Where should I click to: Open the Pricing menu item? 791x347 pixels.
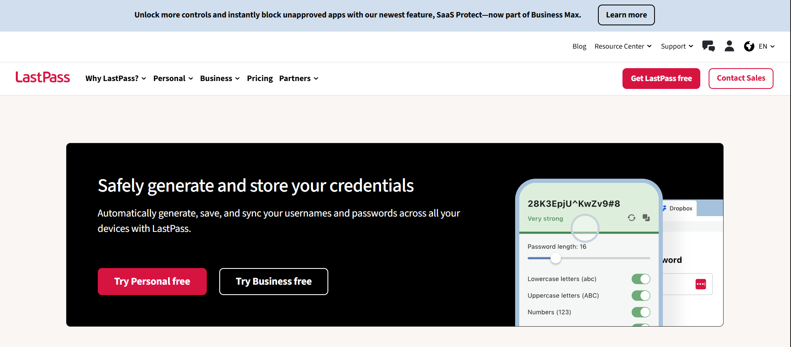[260, 79]
